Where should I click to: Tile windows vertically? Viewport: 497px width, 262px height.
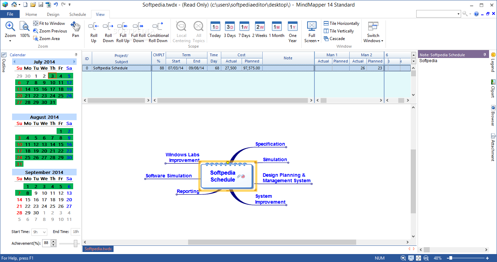(339, 31)
